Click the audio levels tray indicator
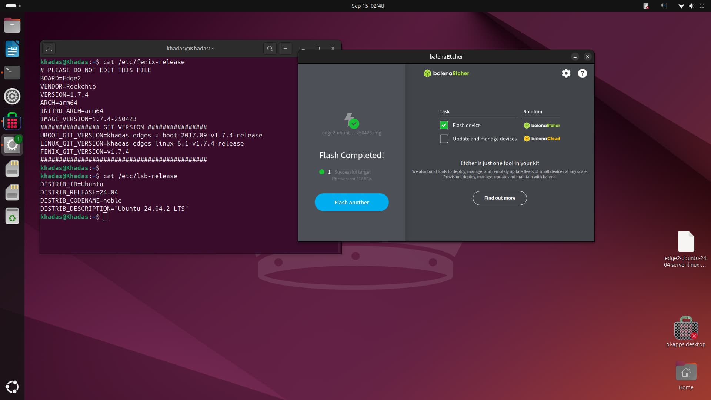Screen dimensions: 711x400 663,6
